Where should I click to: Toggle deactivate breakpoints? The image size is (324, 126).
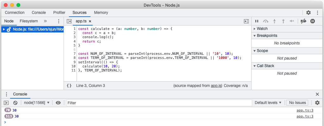[303, 21]
